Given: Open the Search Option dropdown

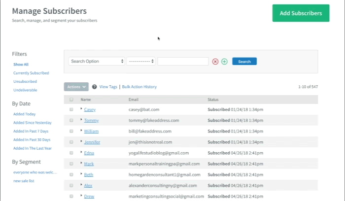Looking at the screenshot, I should click(97, 62).
